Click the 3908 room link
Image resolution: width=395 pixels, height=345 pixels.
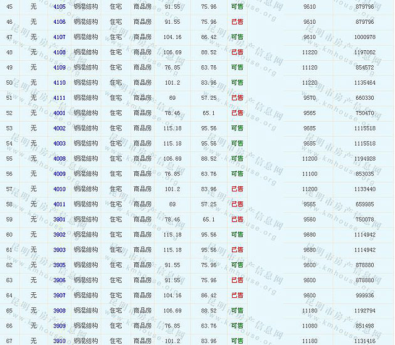click(60, 310)
